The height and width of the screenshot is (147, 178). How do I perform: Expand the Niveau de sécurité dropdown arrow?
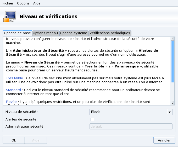(x=170, y=112)
